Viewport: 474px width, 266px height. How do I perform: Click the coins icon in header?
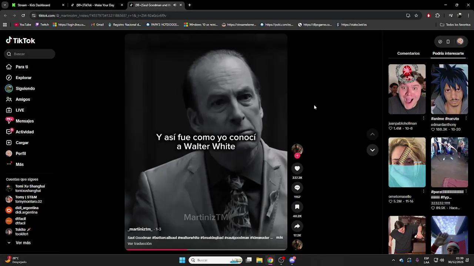440,42
